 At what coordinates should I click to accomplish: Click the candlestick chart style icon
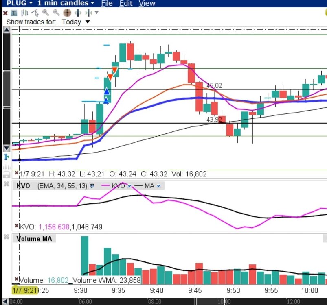coord(25,13)
